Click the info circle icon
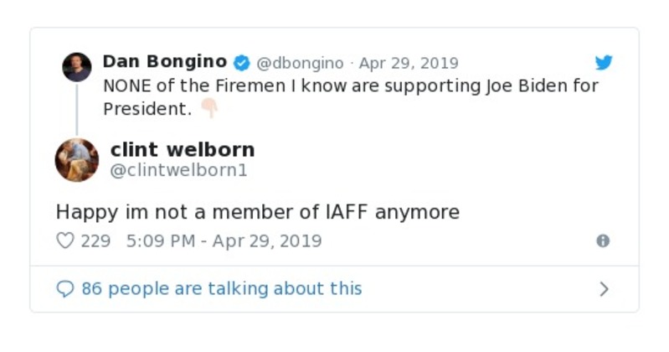Image resolution: width=669 pixels, height=352 pixels. click(603, 241)
